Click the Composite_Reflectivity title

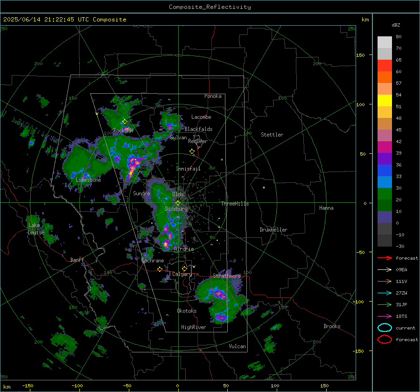pyautogui.click(x=210, y=7)
